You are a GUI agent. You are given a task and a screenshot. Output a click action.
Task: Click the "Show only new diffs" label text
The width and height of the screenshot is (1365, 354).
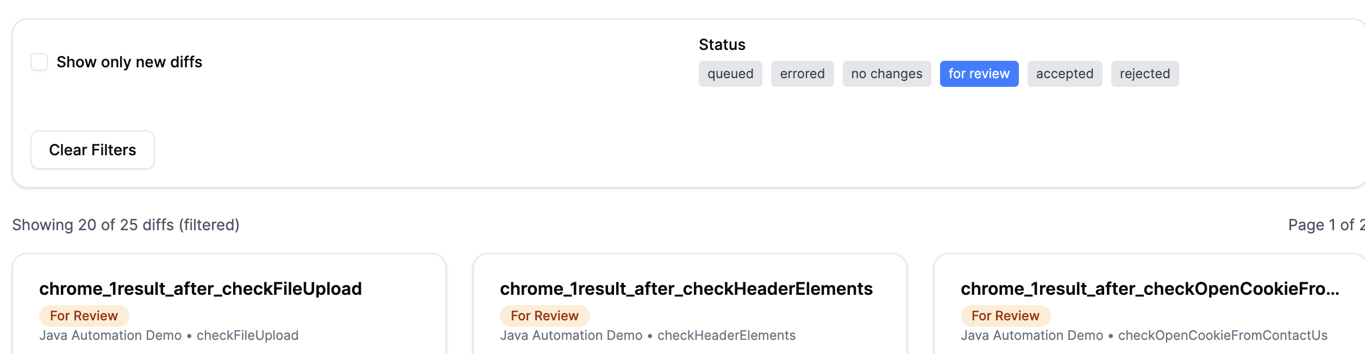pyautogui.click(x=129, y=62)
